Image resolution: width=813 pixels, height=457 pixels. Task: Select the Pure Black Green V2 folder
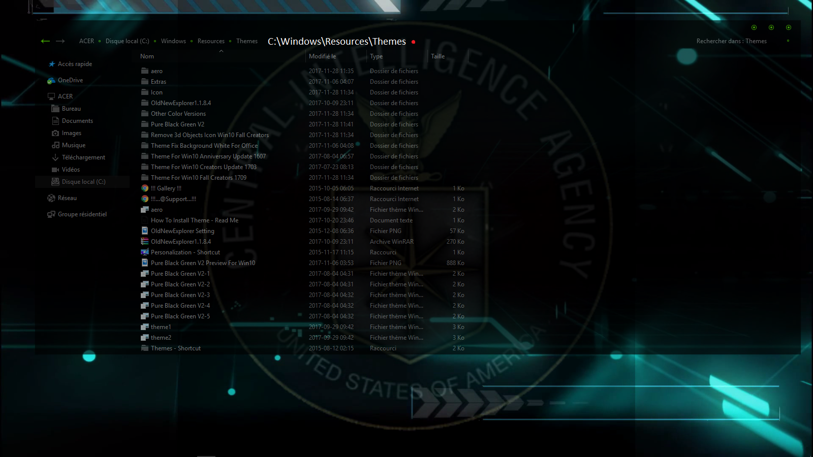[177, 124]
